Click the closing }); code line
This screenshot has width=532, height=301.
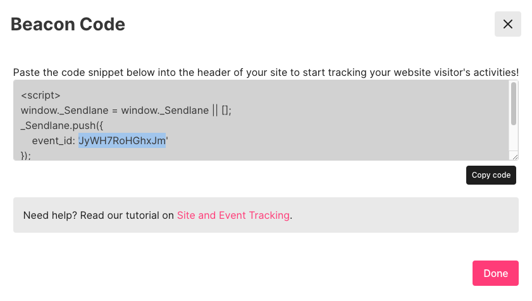click(26, 155)
